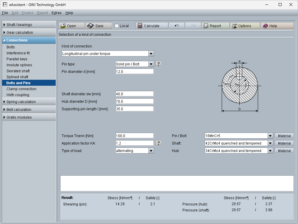The width and height of the screenshot is (298, 224).
Task: Click the question mark beside Pin type
Action: (x=159, y=64)
